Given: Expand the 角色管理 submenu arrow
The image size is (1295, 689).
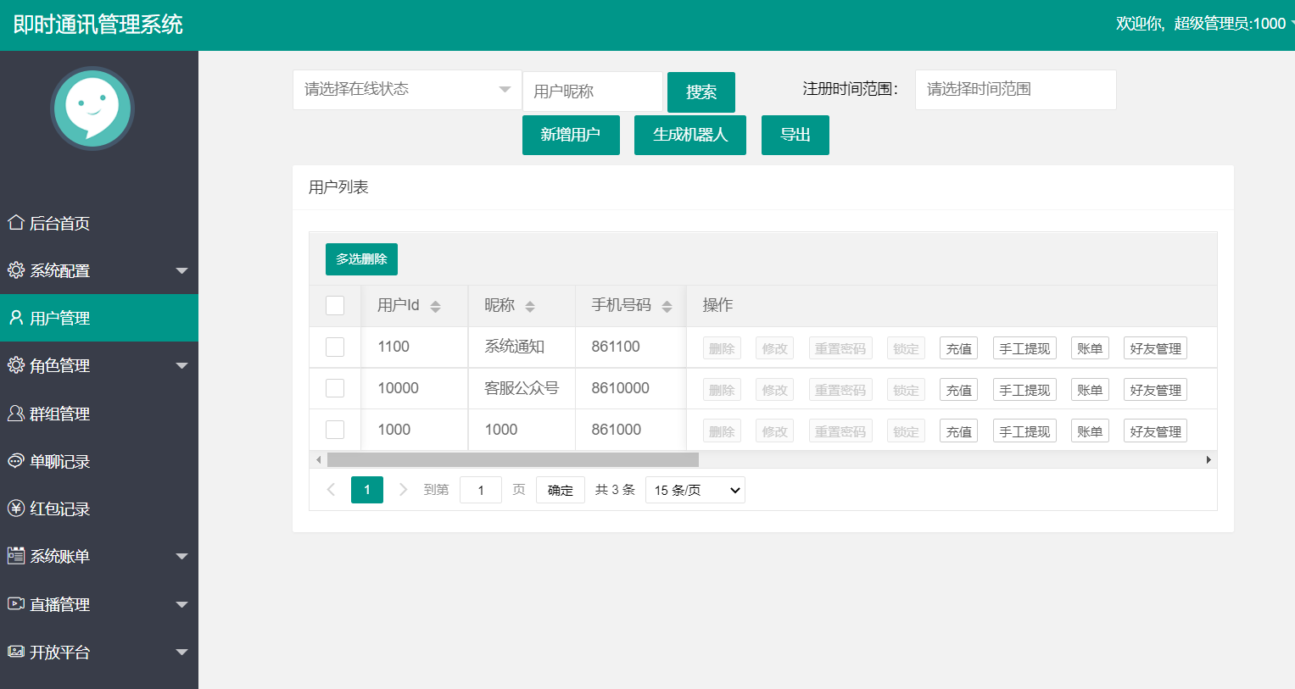Looking at the screenshot, I should click(x=181, y=366).
